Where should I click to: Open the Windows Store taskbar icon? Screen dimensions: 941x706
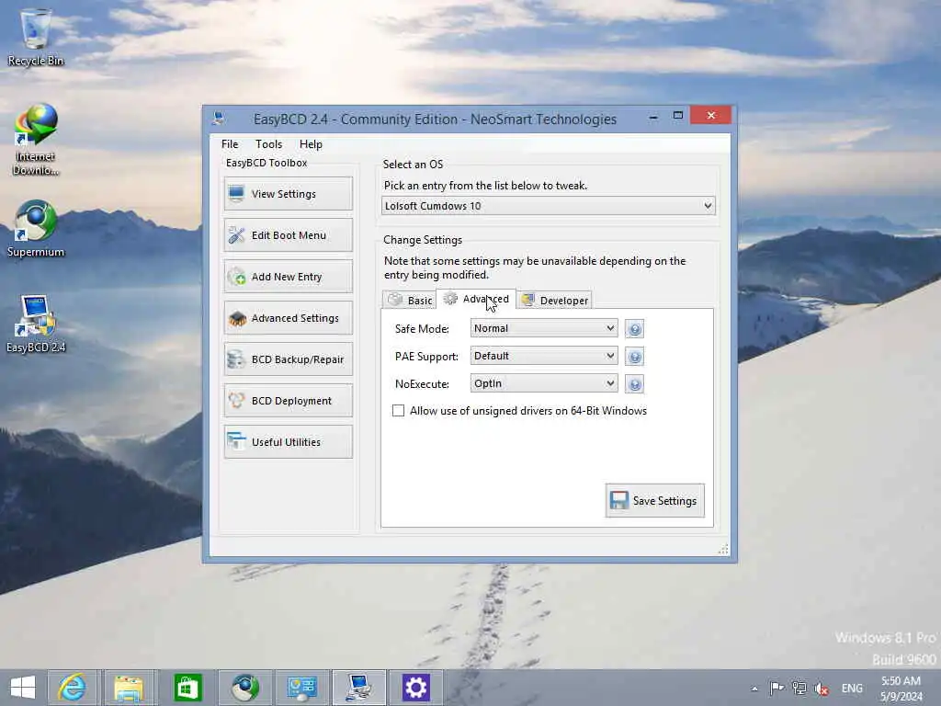click(x=187, y=688)
